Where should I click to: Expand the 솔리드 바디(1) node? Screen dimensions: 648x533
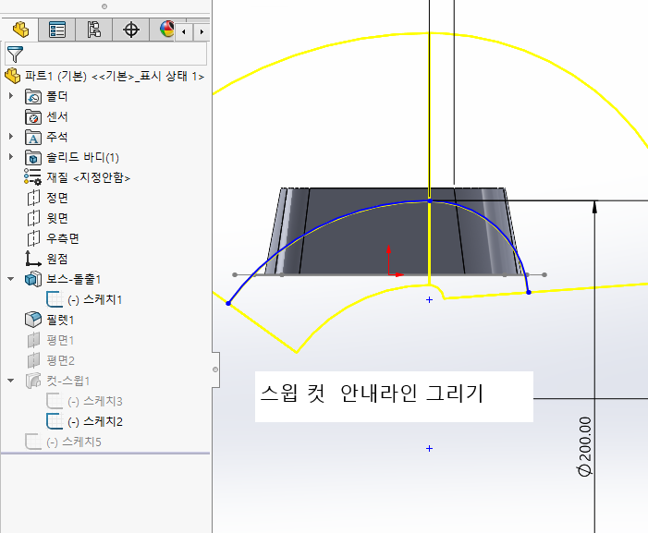(11, 156)
